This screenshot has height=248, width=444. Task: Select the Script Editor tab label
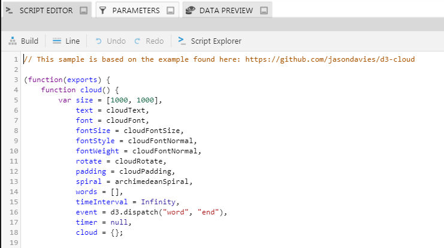coord(46,11)
